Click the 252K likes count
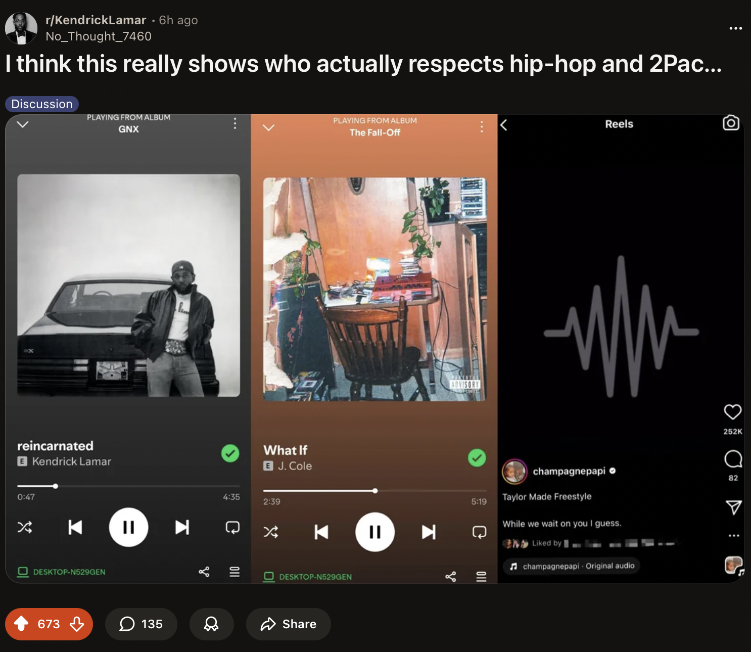This screenshot has height=652, width=751. pos(733,432)
